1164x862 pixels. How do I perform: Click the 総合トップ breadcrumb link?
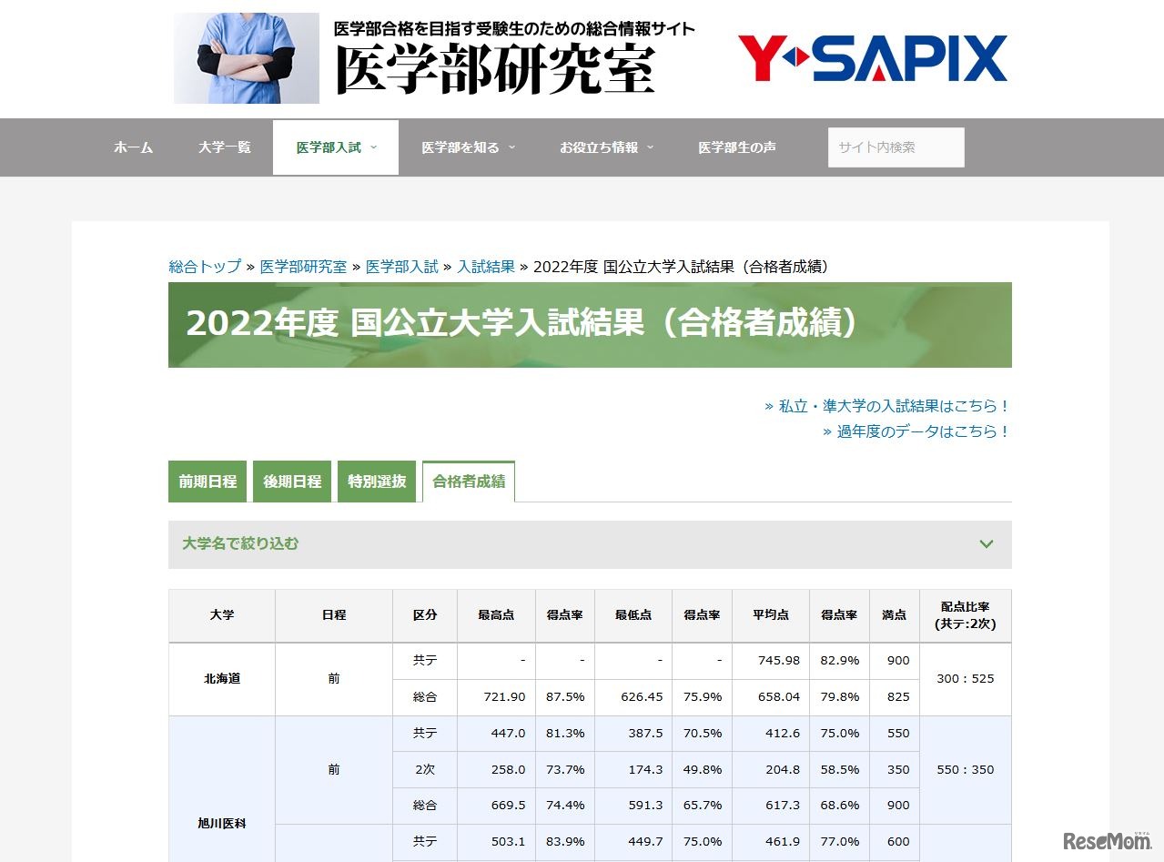pyautogui.click(x=203, y=267)
